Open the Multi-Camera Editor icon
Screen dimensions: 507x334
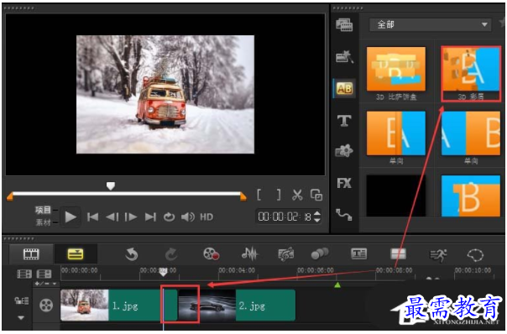pyautogui.click(x=398, y=254)
